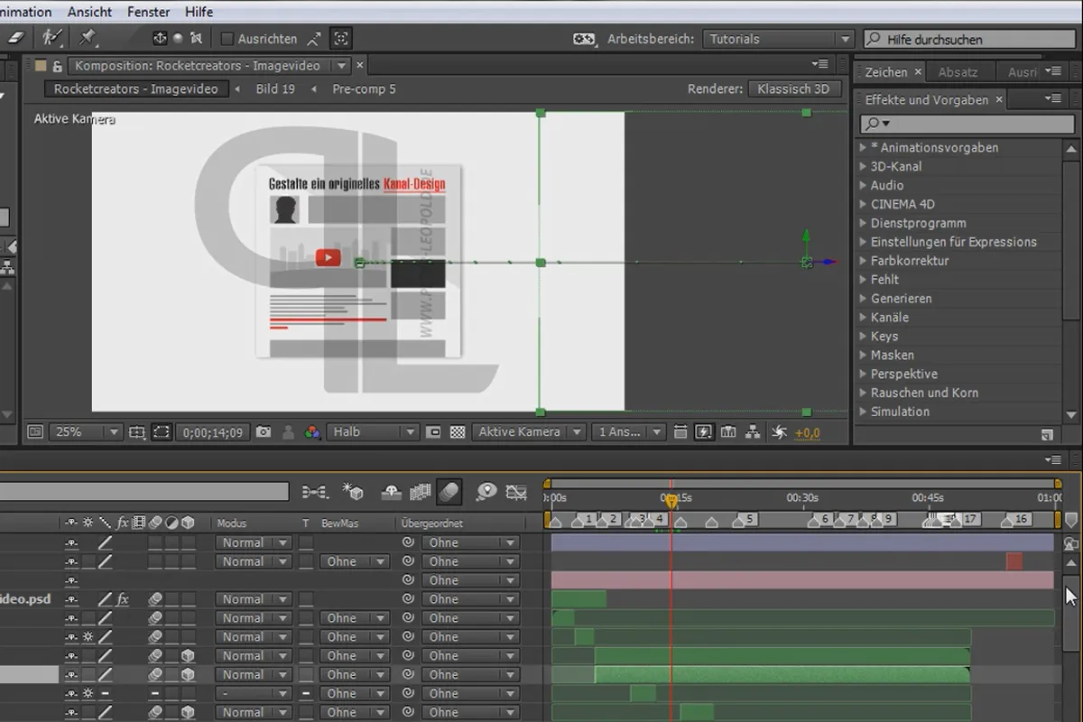This screenshot has height=722, width=1083.
Task: Enable Draft 3D in the timeline
Action: coord(352,492)
